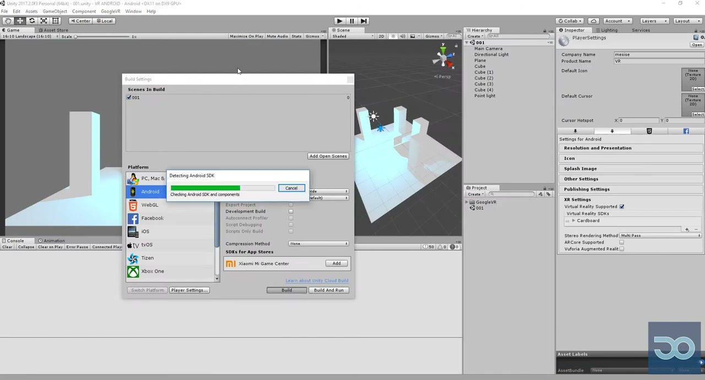Open the standalone settings tab (download arrow icon)

click(x=575, y=131)
